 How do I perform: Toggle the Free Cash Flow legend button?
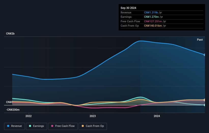pos(63,126)
